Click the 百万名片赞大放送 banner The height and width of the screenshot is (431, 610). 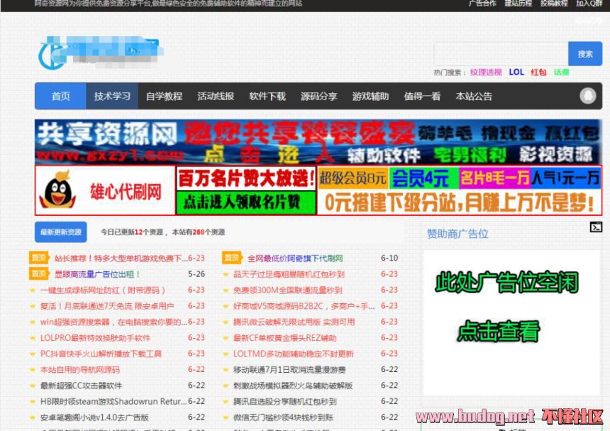(246, 178)
